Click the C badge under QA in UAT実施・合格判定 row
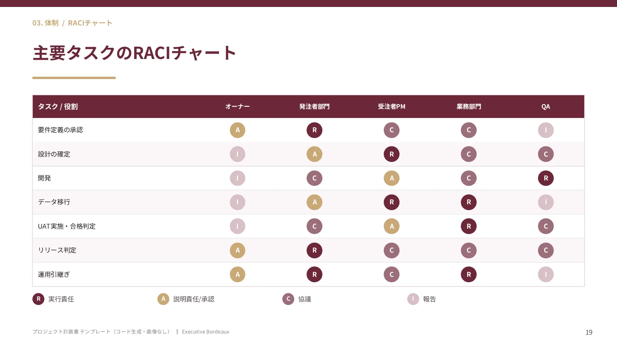 point(546,226)
